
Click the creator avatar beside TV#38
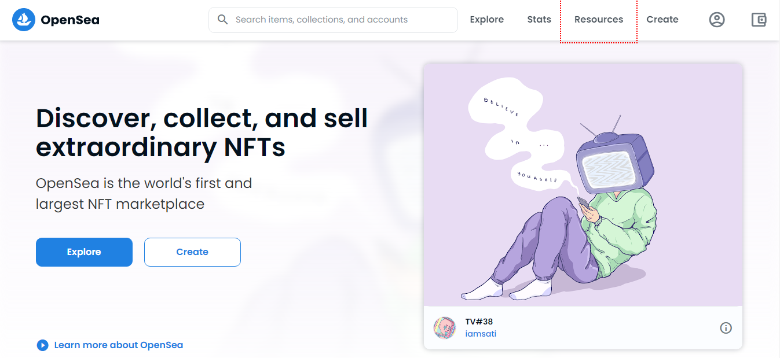click(x=445, y=328)
